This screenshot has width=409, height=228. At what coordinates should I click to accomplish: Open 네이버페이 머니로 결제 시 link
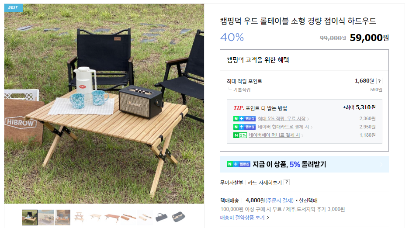click(x=274, y=135)
